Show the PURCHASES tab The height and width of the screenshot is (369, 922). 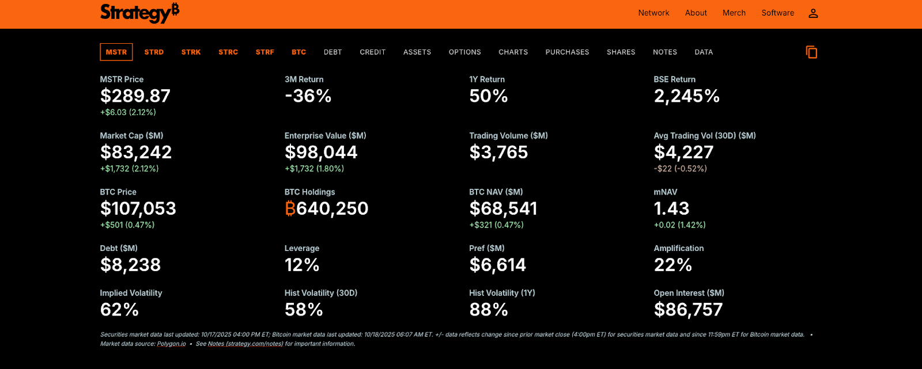pos(568,52)
